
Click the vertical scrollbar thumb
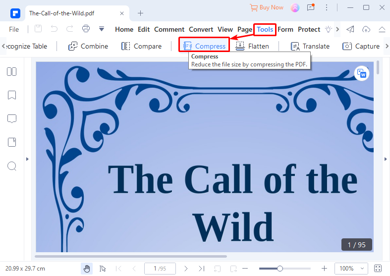(378, 67)
